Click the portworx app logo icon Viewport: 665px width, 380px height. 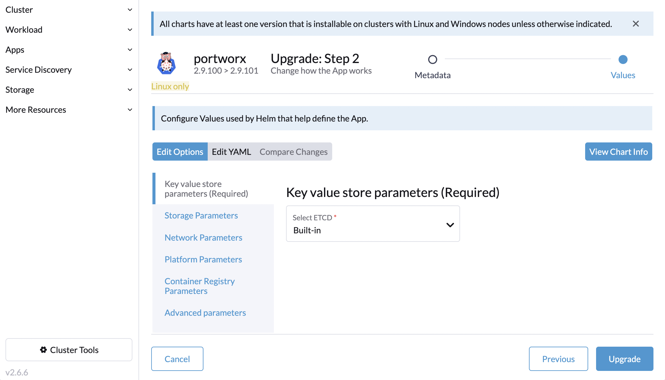tap(166, 63)
